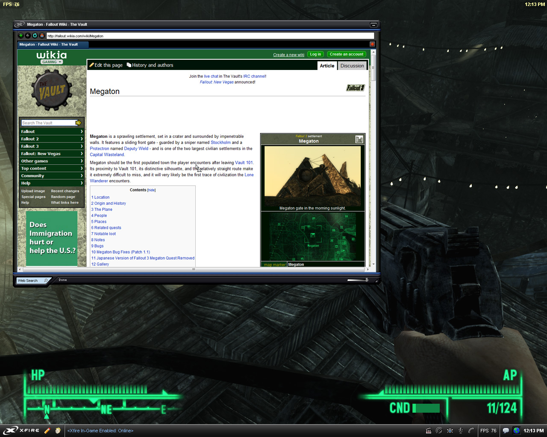Expand the Fallout 3 sidebar menu
Screen dimensions: 547x437
(x=51, y=146)
